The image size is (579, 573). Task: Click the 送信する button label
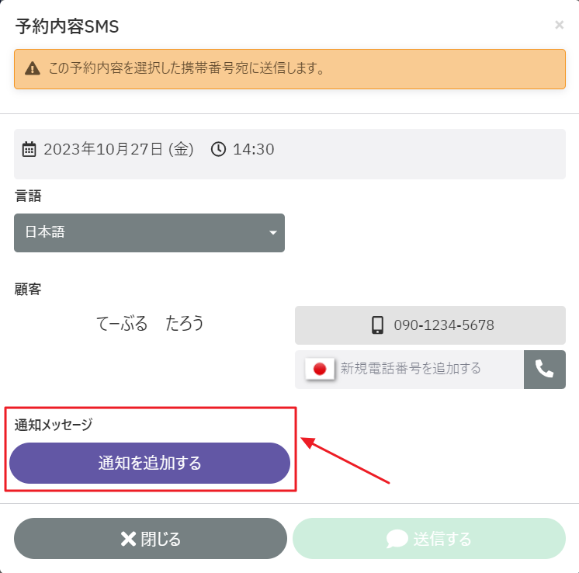coord(442,539)
